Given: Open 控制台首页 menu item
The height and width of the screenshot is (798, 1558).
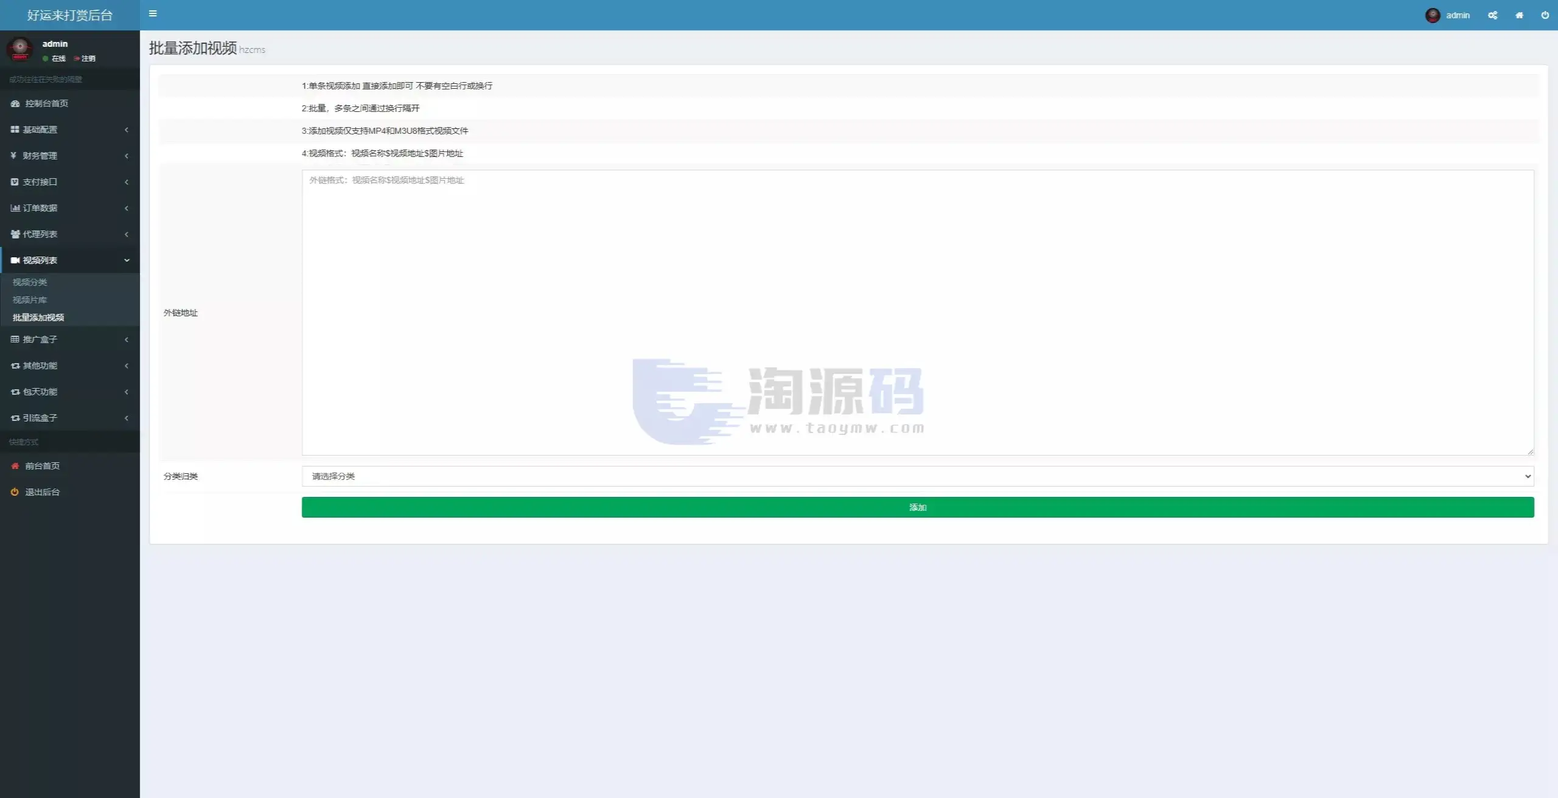Looking at the screenshot, I should point(70,103).
